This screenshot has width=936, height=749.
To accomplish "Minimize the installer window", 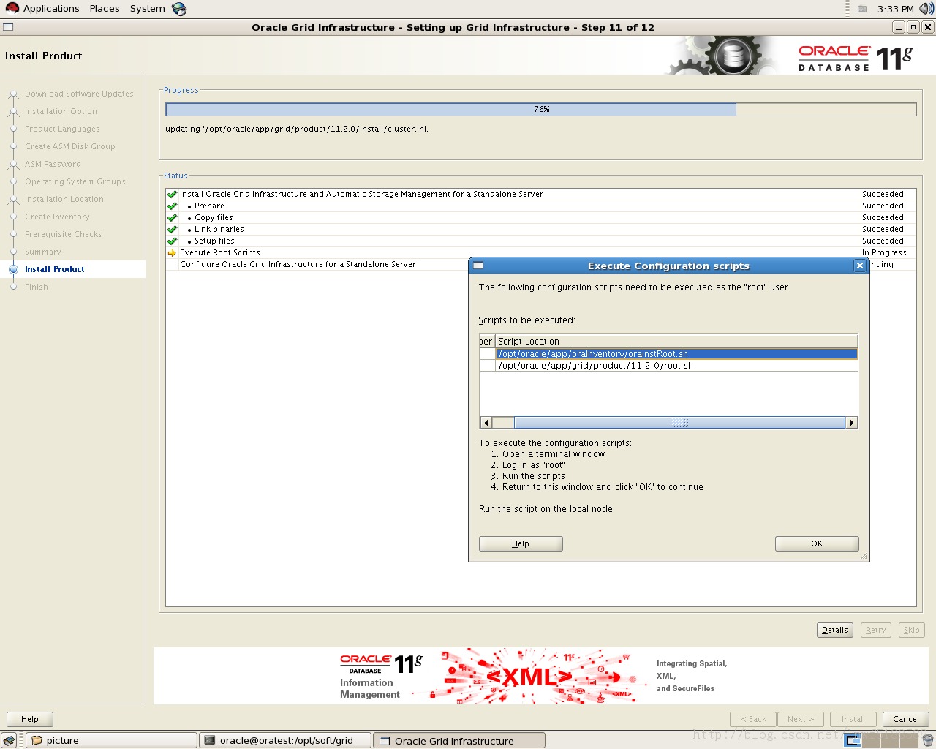I will 899,27.
